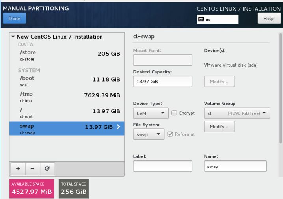The width and height of the screenshot is (283, 199).
Task: Toggle the Reformat checkbox
Action: 170,134
